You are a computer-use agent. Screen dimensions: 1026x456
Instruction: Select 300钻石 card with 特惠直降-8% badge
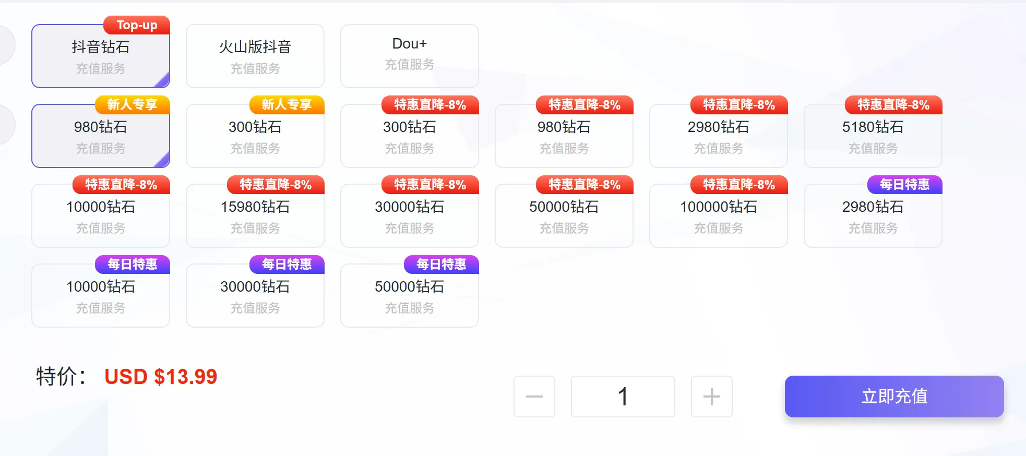tap(410, 136)
